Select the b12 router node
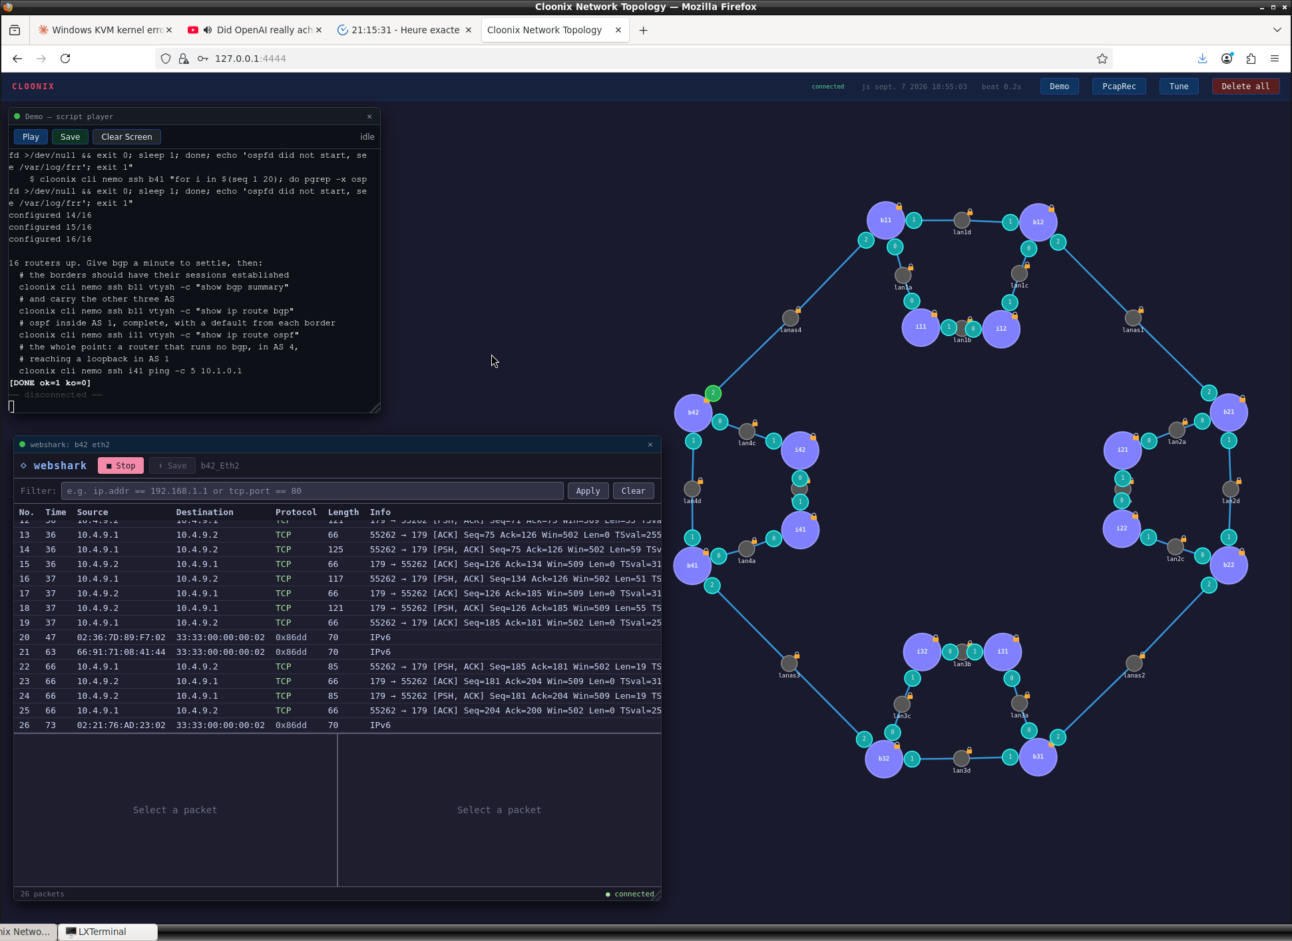 point(1038,222)
